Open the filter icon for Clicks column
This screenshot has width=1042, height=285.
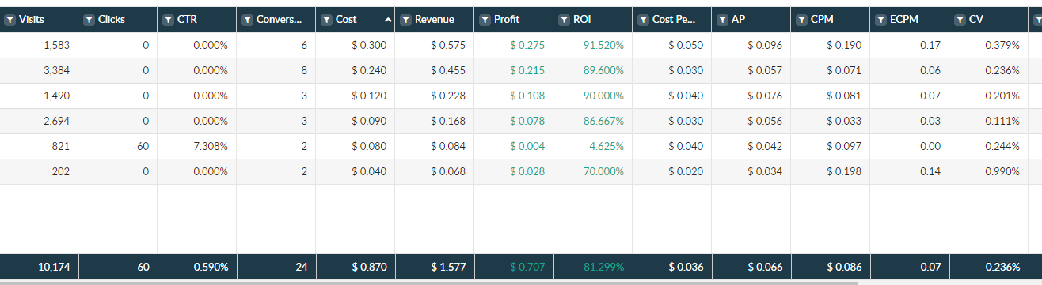pyautogui.click(x=89, y=20)
